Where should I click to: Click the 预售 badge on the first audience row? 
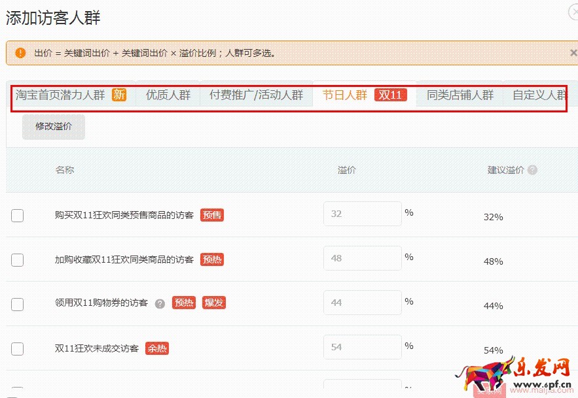211,214
